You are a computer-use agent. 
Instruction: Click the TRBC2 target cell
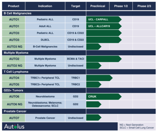click(75, 84)
